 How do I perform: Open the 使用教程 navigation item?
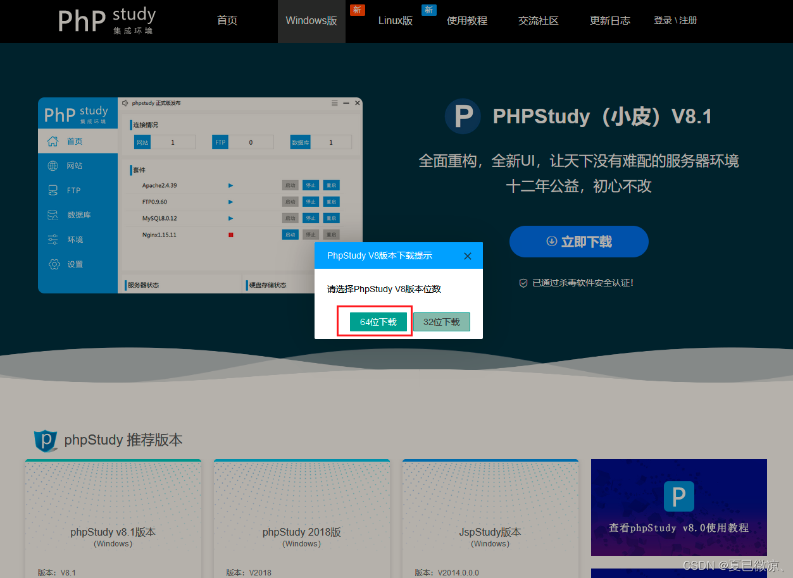tap(467, 20)
